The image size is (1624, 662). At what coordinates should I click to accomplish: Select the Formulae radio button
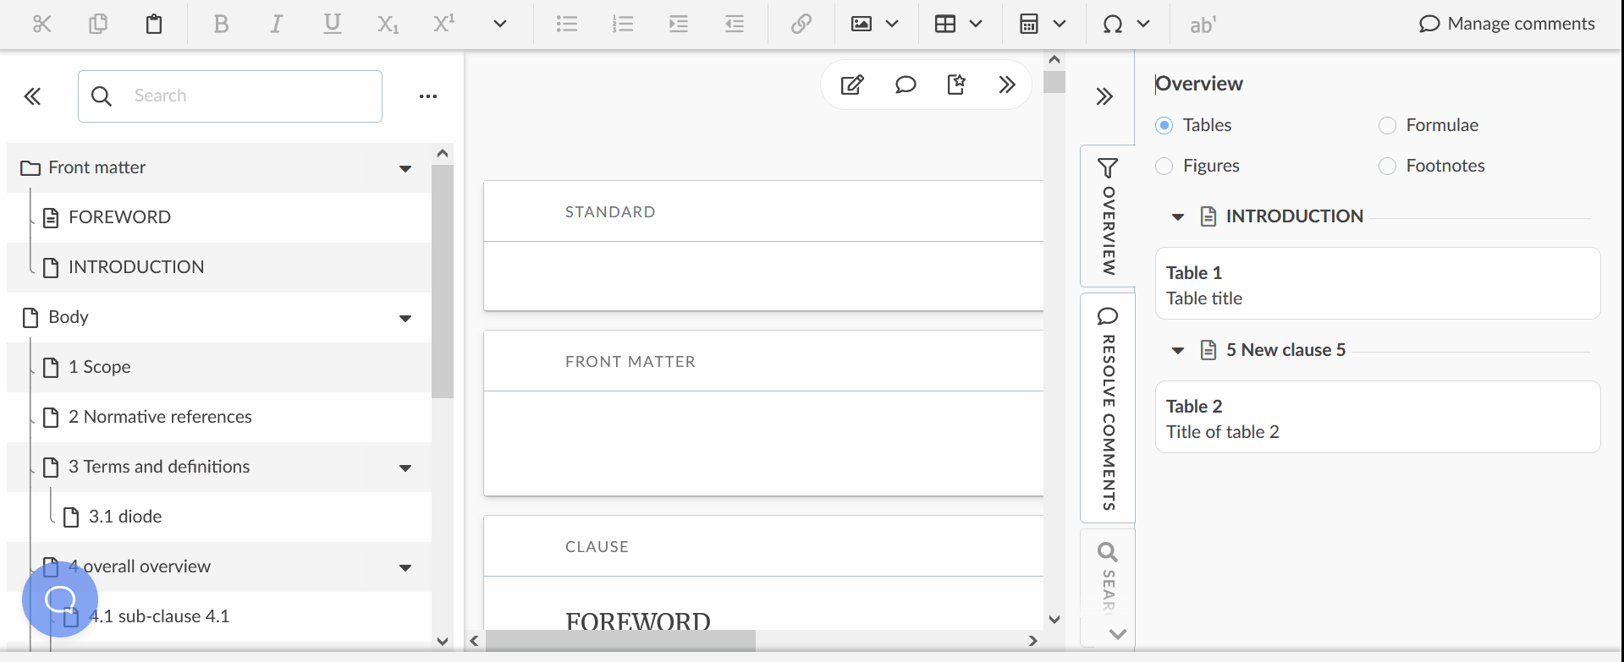[x=1388, y=125]
